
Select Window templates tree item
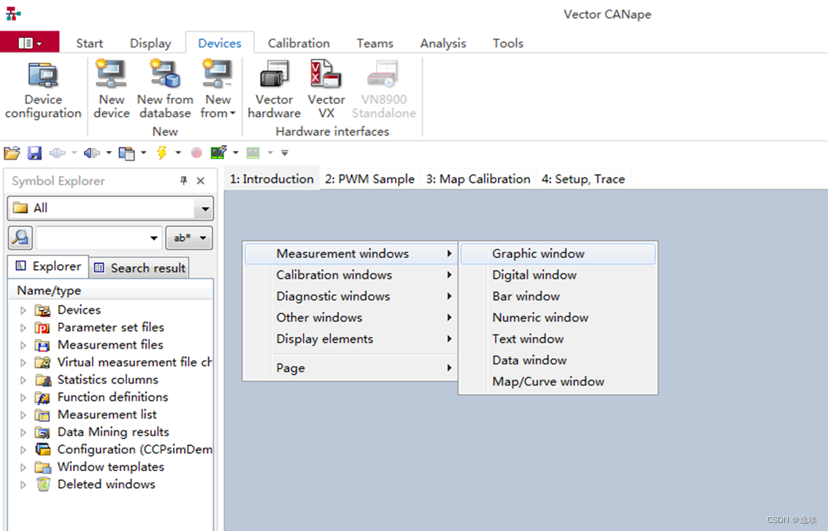pos(110,467)
